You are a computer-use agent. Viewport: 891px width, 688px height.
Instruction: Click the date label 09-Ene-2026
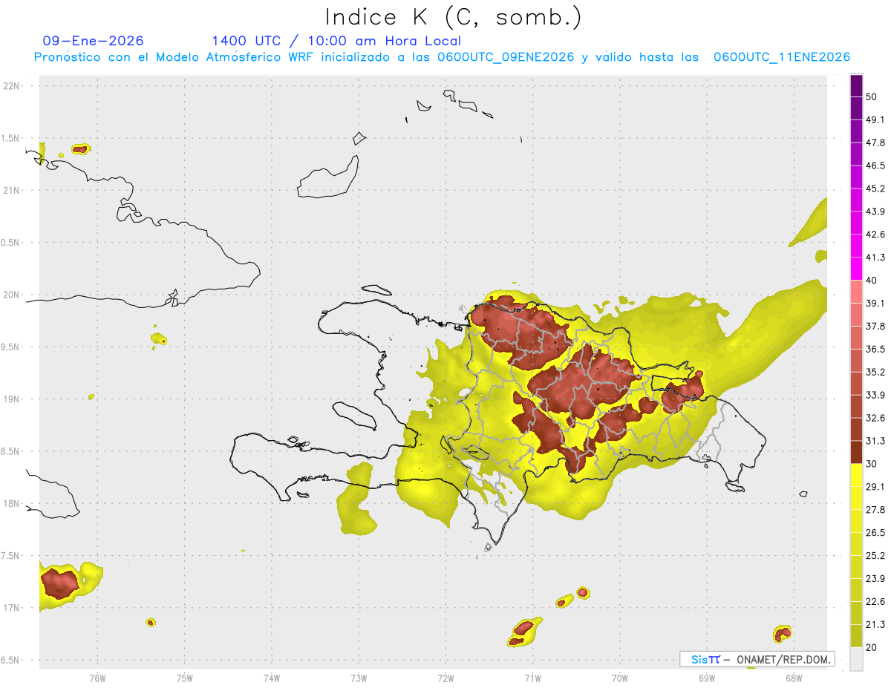coord(93,41)
